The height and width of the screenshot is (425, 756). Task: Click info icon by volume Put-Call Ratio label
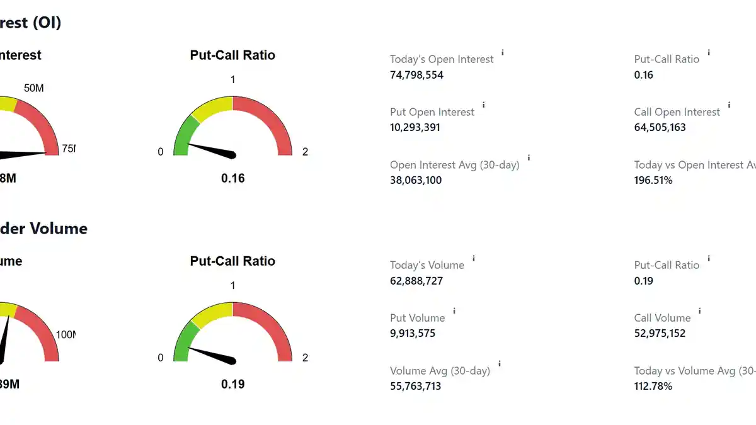tap(708, 259)
